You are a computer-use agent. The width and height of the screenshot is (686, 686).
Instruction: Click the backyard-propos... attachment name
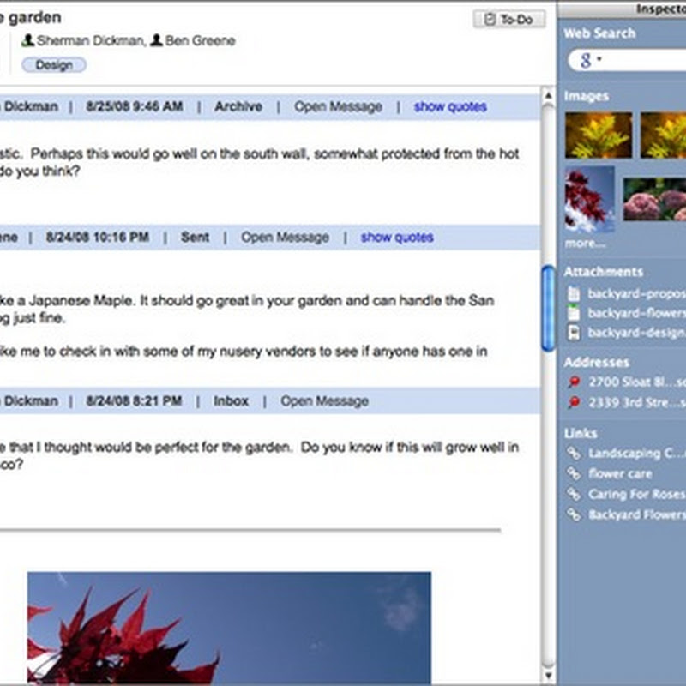click(x=636, y=293)
